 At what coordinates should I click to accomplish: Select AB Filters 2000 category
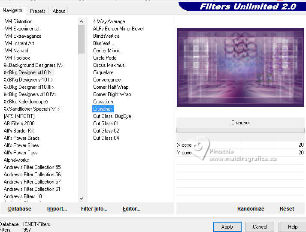click(19, 124)
